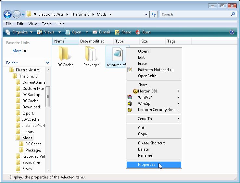240x183 pixels.
Task: Choose Edit with Notepad++ context entry
Action: tap(154, 70)
